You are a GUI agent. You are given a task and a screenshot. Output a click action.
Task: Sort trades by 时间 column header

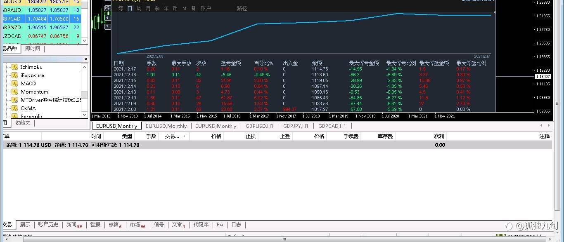pos(96,136)
